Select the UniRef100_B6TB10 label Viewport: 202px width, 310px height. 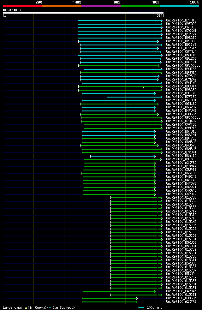pos(181,131)
